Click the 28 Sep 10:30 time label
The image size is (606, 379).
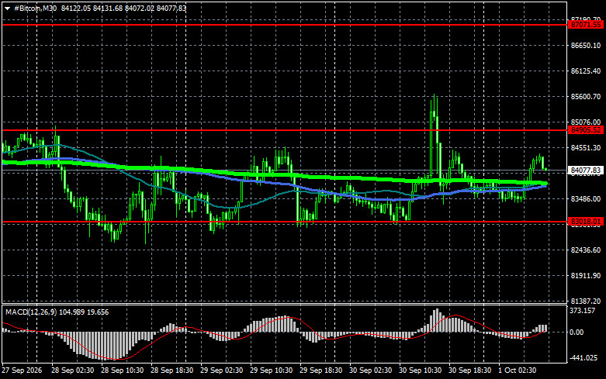[x=122, y=370]
